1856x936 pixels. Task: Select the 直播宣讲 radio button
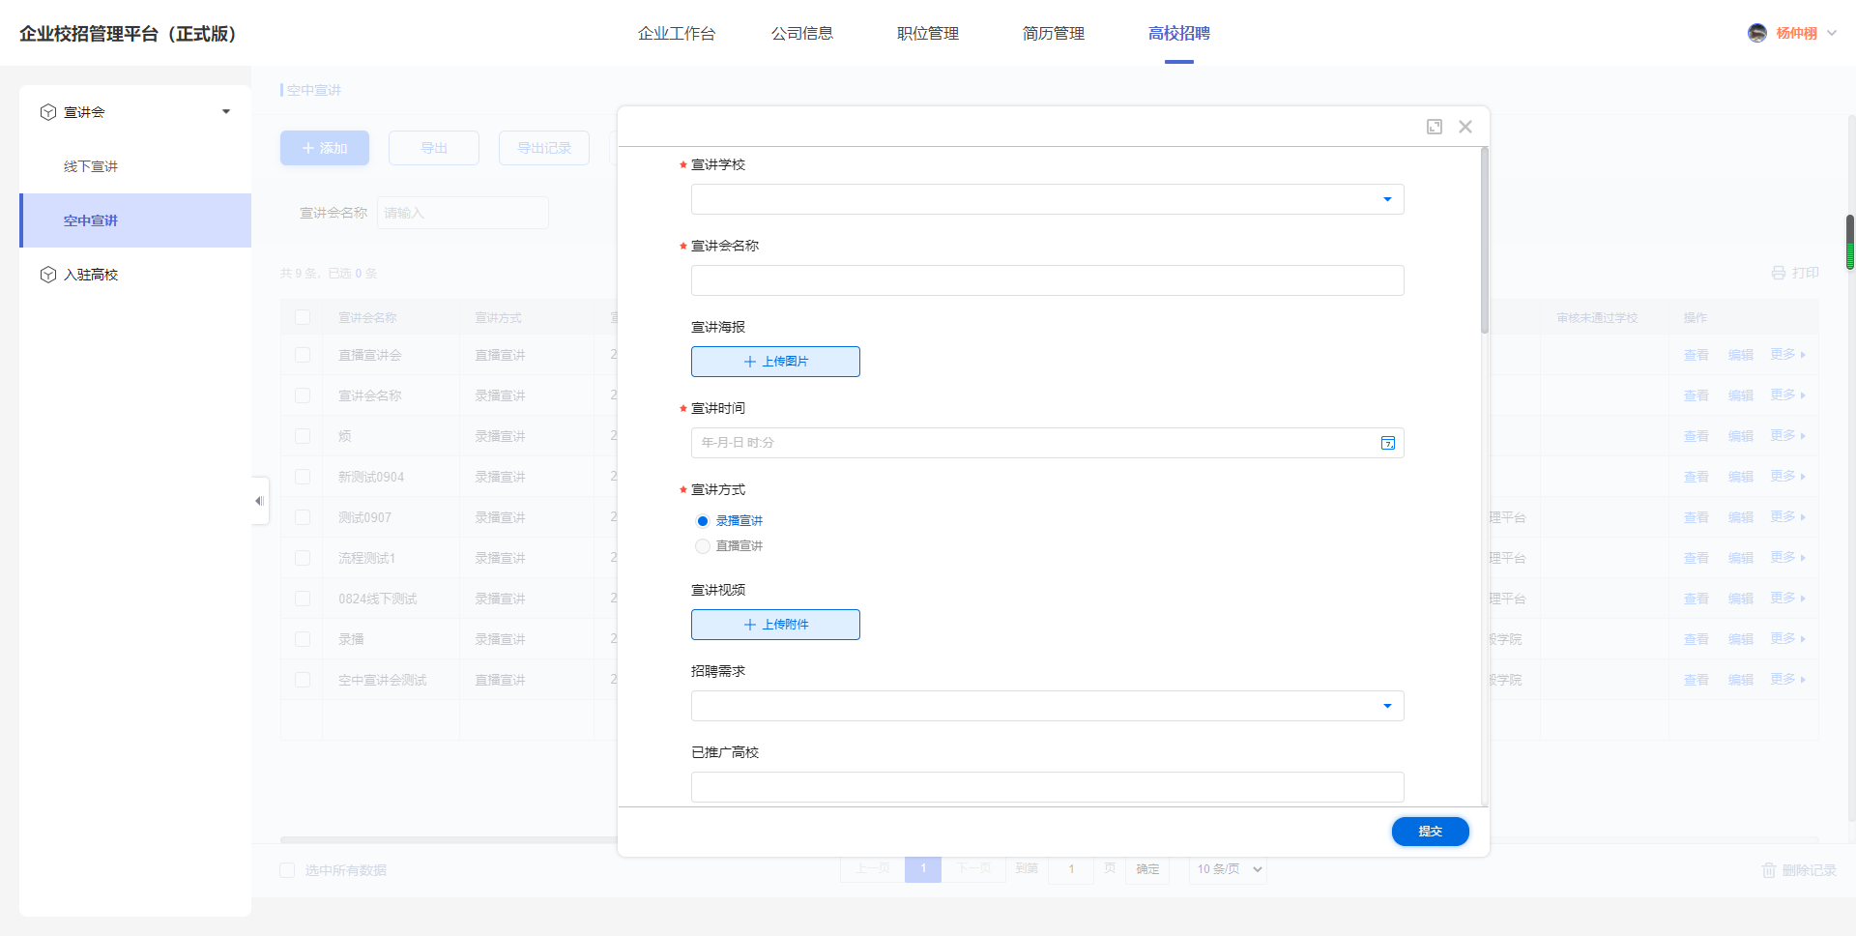(703, 546)
